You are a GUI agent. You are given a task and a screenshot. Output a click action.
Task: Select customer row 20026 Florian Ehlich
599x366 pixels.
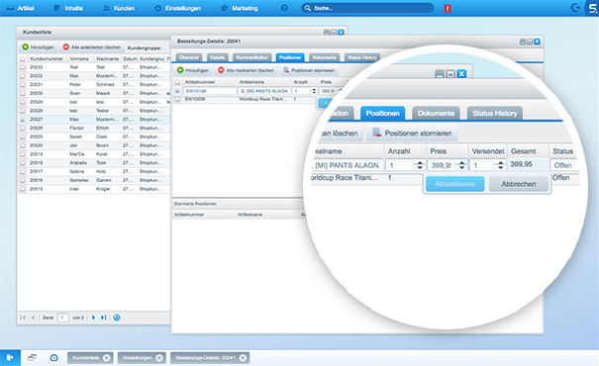[x=94, y=129]
